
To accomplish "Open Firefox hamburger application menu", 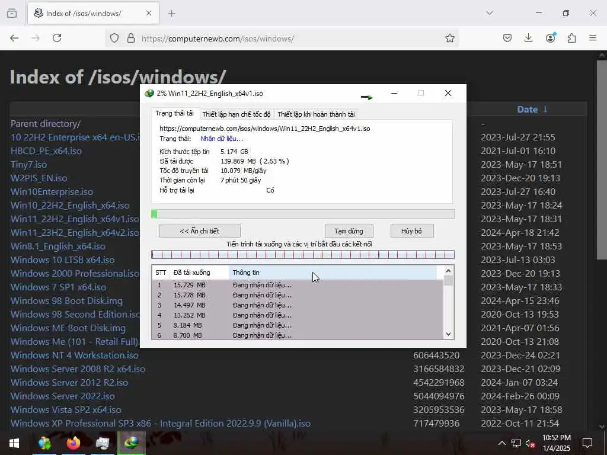I will click(x=593, y=38).
